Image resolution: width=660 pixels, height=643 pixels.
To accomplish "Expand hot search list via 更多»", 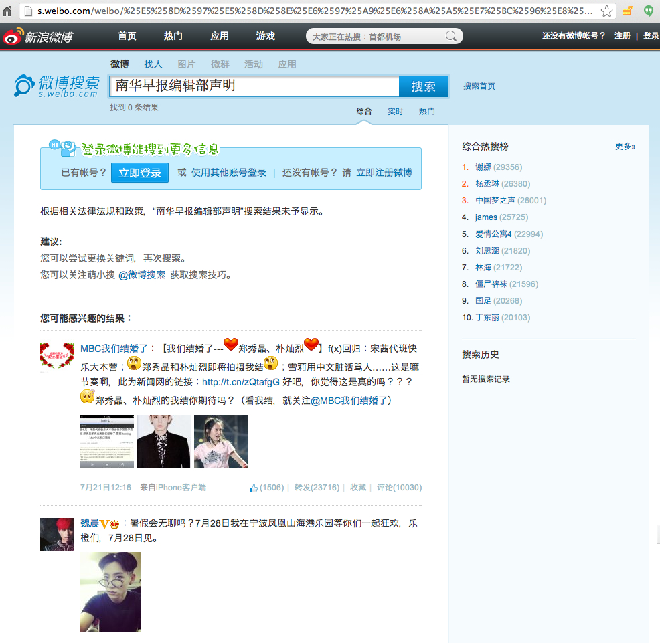I will point(625,147).
